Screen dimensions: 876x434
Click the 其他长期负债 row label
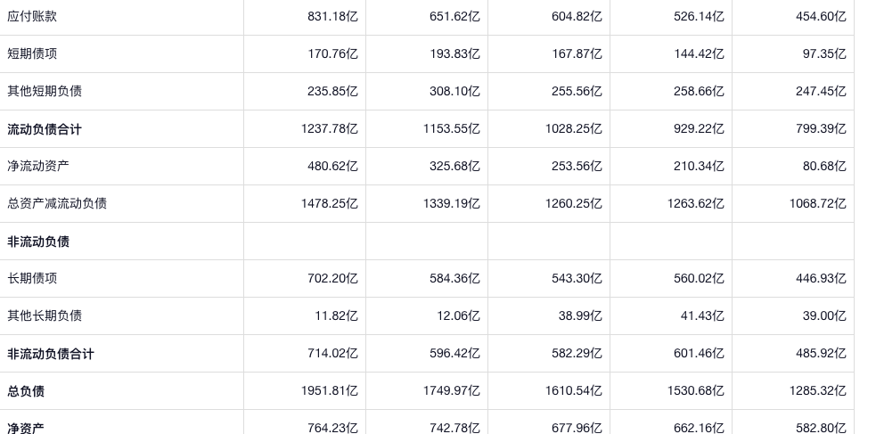[45, 315]
